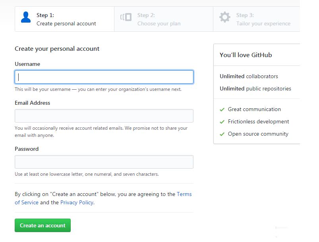Click the Create your personal account heading
The height and width of the screenshot is (242, 319).
pyautogui.click(x=57, y=49)
